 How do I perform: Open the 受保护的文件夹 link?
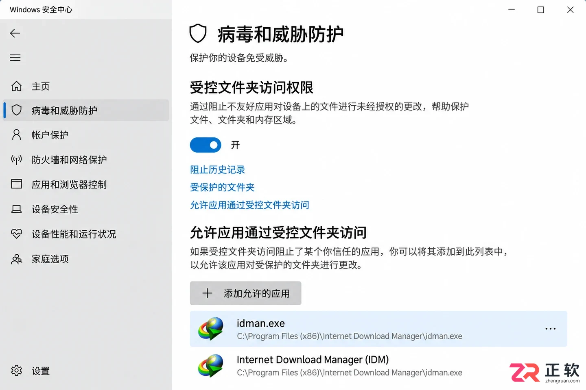point(222,187)
